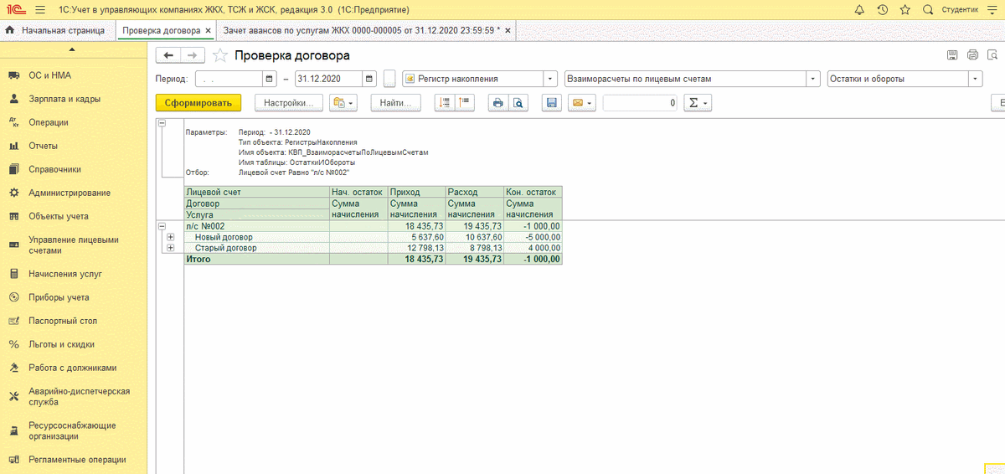Close the Проверка договора tab
This screenshot has width=1005, height=474.
[x=208, y=31]
